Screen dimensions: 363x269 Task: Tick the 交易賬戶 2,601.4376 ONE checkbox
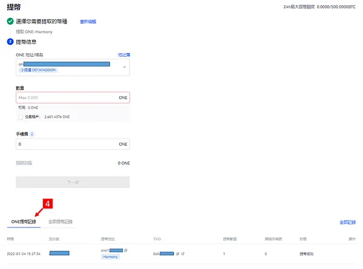pos(21,117)
